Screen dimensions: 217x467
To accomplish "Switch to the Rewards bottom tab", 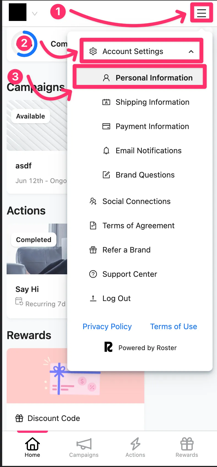I will [x=187, y=447].
